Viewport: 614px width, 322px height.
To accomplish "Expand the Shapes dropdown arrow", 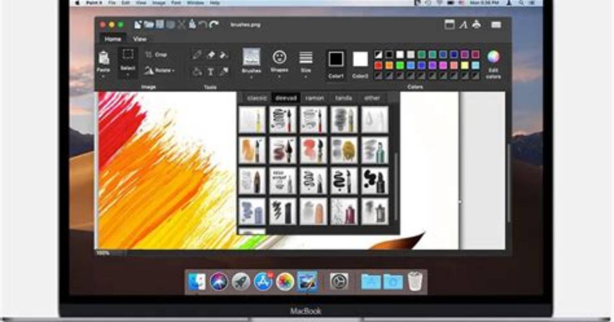I will pos(279,76).
